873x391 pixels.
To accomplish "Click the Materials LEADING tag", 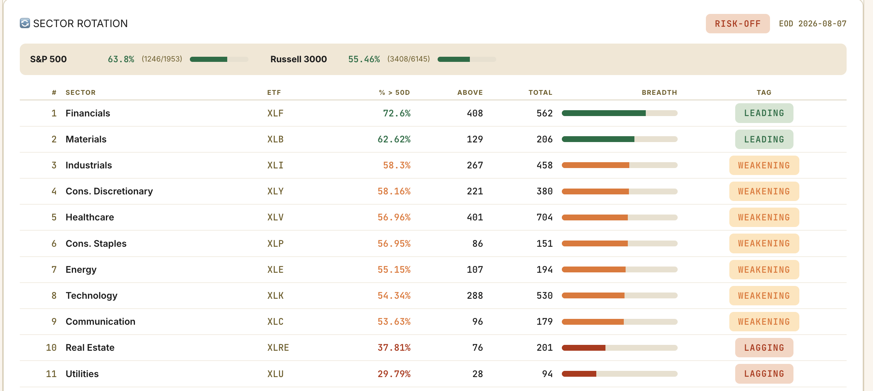I will [764, 139].
